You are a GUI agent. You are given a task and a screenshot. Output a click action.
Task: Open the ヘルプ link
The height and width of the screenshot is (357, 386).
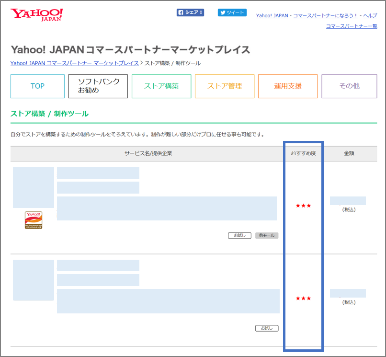click(x=370, y=15)
